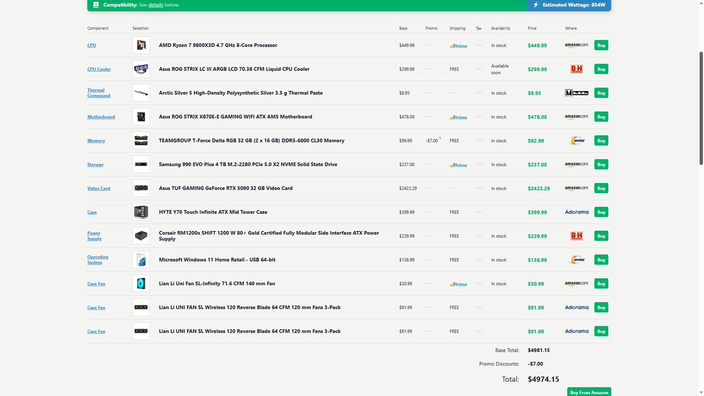Click the Amazon logo in the Motherboard row
This screenshot has height=396, width=704.
[x=576, y=117]
